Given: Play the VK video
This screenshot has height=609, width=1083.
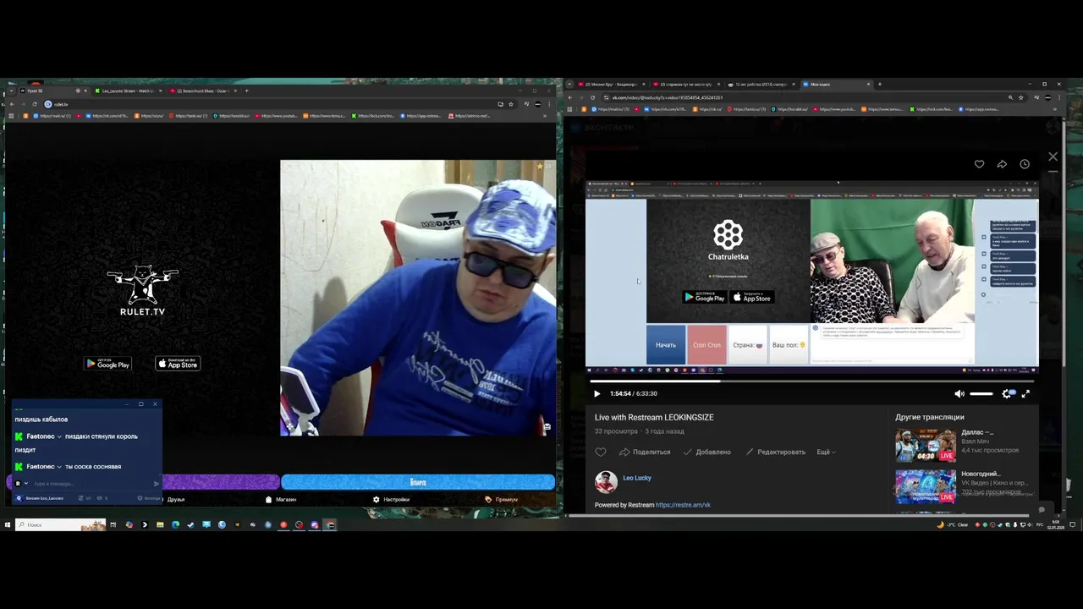Looking at the screenshot, I should [x=596, y=393].
